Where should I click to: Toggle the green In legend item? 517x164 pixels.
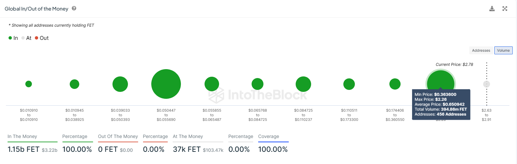13,38
